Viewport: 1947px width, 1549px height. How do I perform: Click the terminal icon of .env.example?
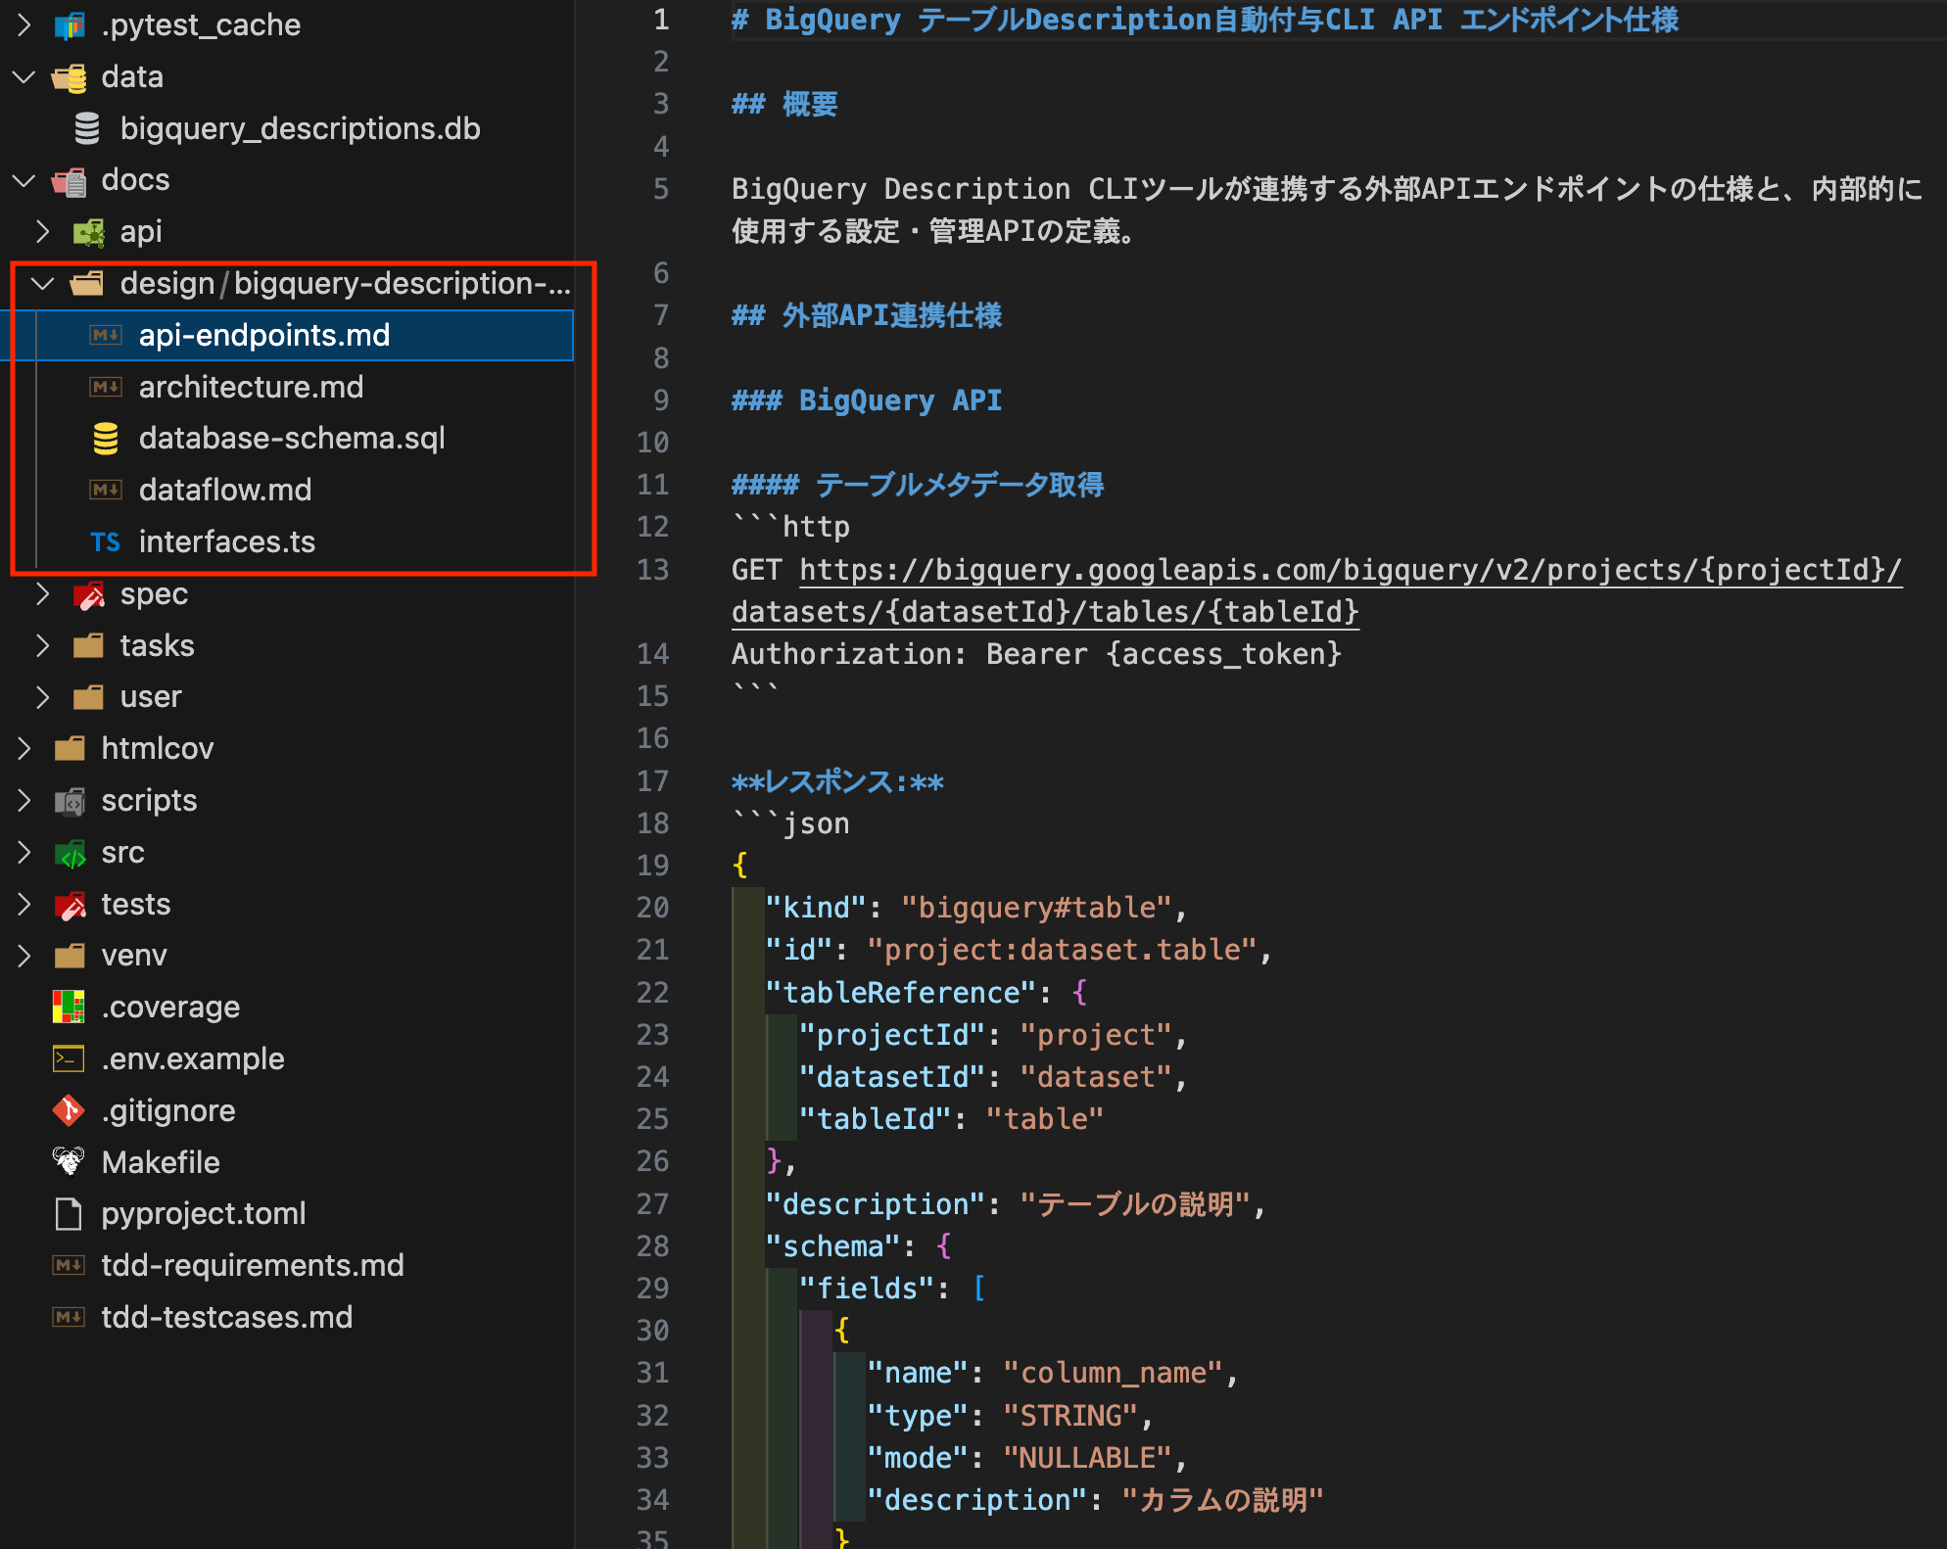pyautogui.click(x=69, y=1058)
